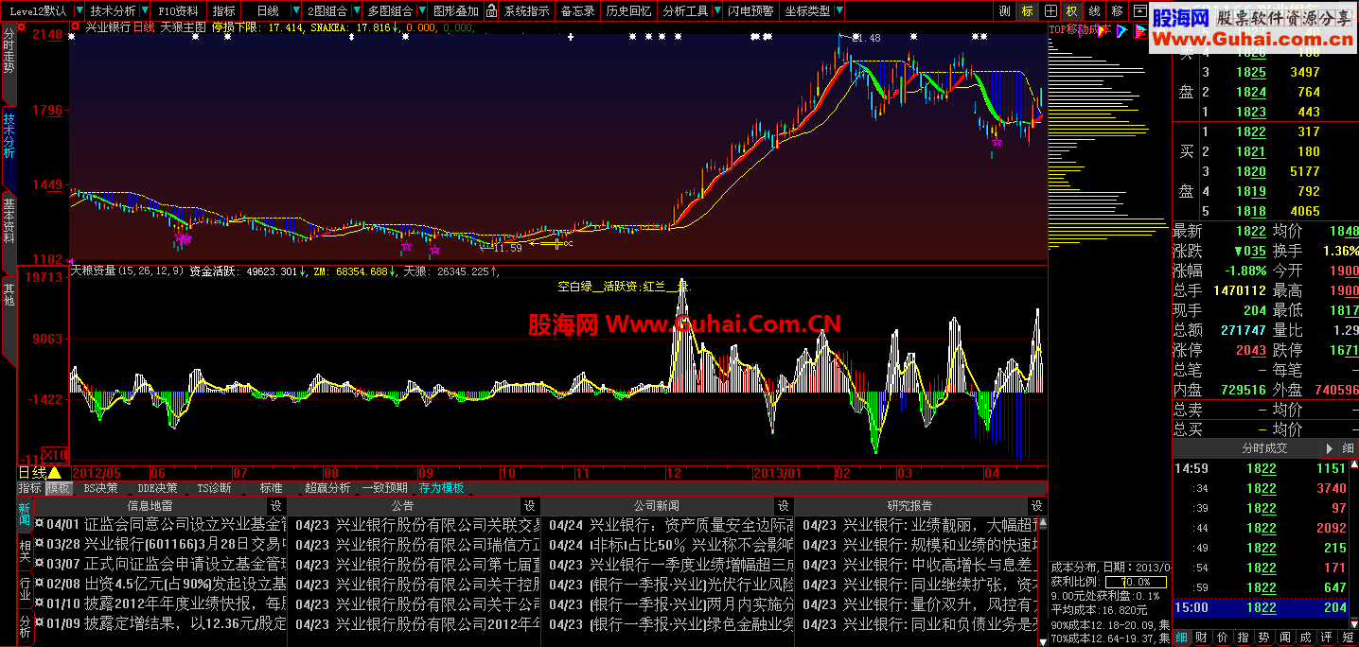
Task: Click the yellow triangle next to 日线
Action: point(55,472)
